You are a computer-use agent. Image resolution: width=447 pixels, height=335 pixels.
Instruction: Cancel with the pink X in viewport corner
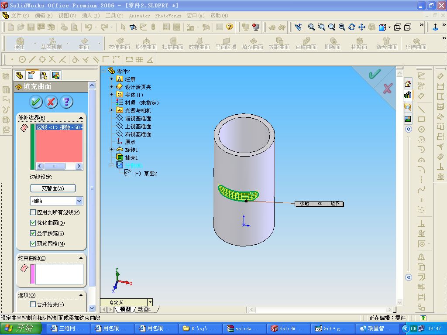click(388, 88)
